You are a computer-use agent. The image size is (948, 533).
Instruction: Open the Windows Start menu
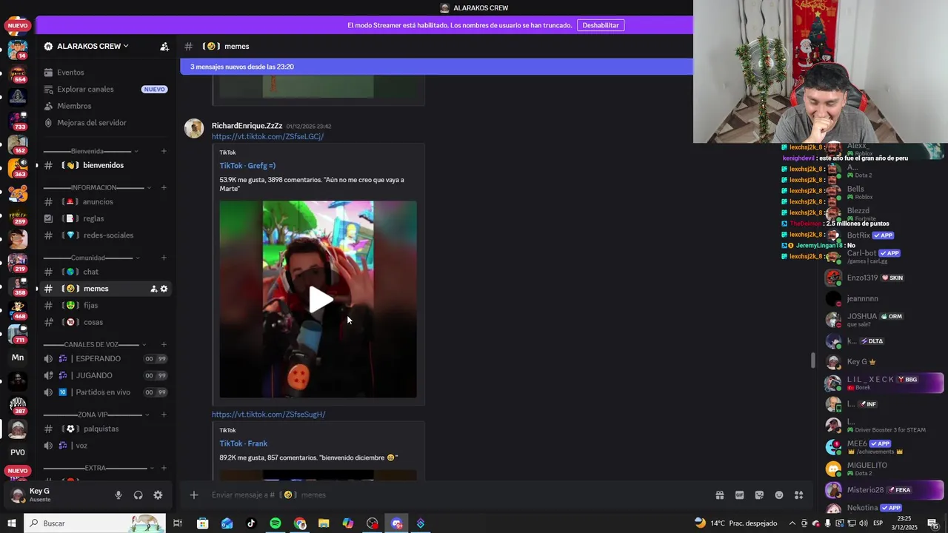coord(12,523)
